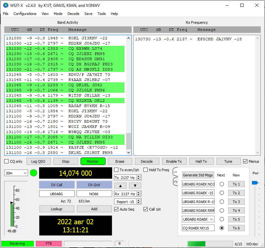The width and height of the screenshot is (265, 248).
Task: Click the Erase button
Action: coord(120,161)
